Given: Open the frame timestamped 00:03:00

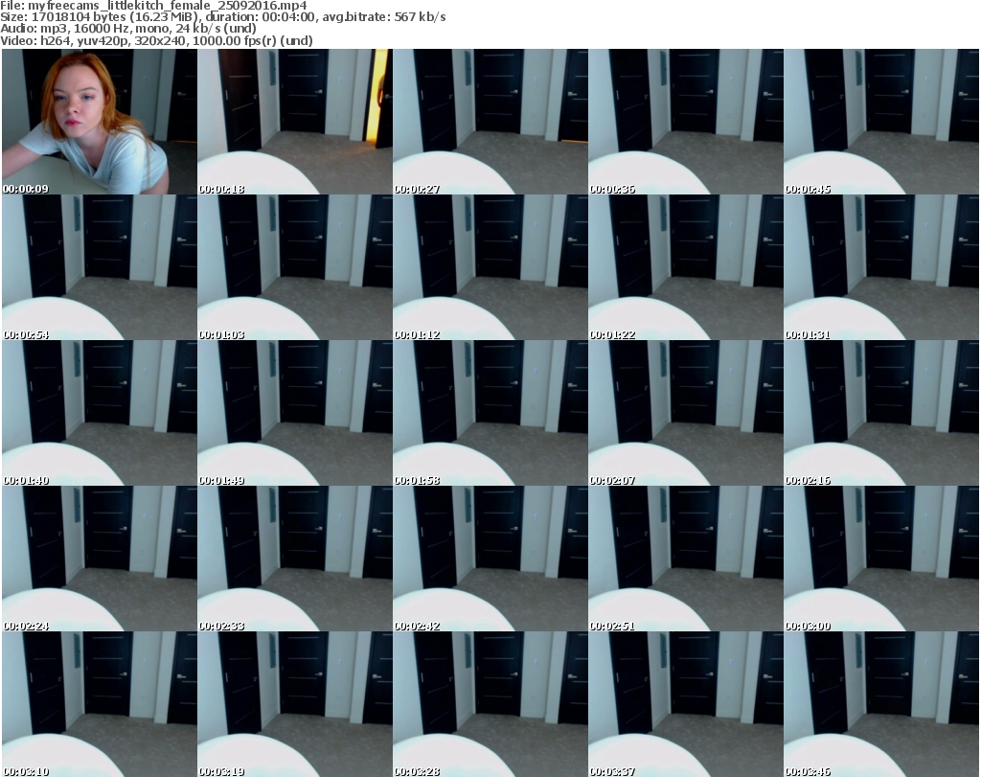Looking at the screenshot, I should 881,558.
